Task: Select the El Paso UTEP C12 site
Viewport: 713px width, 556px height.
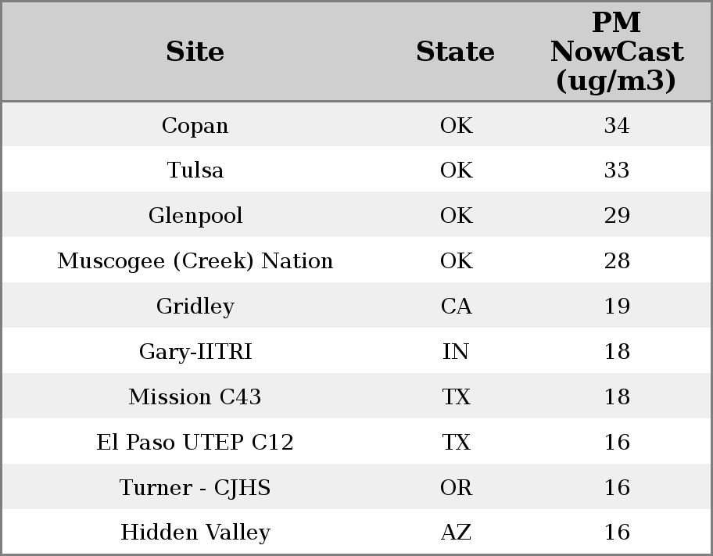Action: pos(195,443)
